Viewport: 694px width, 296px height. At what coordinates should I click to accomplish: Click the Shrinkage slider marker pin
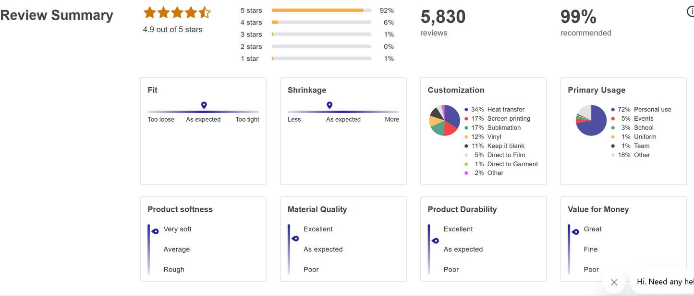pyautogui.click(x=329, y=105)
